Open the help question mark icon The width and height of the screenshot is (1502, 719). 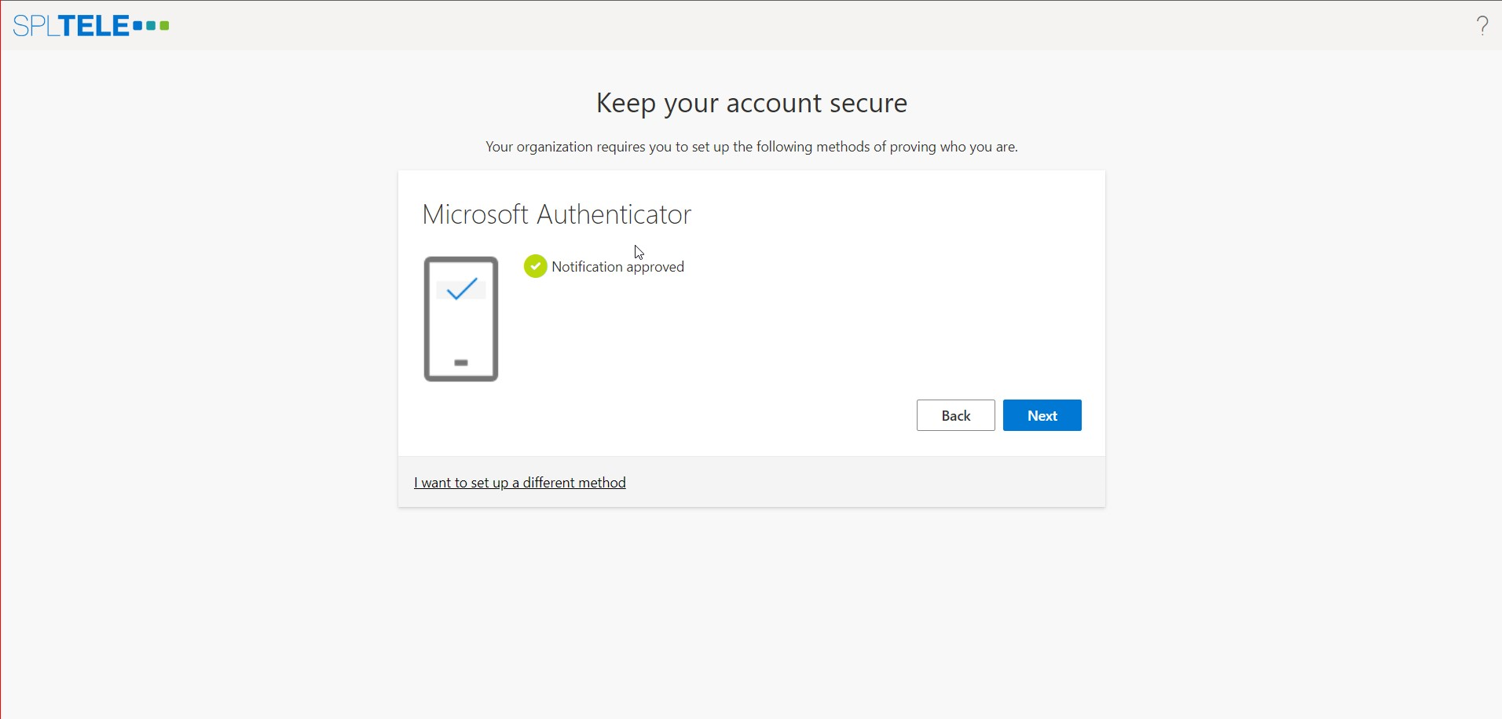[x=1482, y=26]
